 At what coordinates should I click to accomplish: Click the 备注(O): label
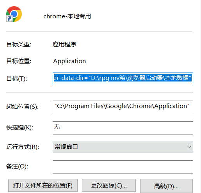tap(17, 166)
